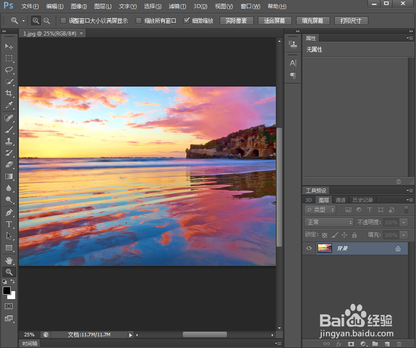Click the foreground color swatch
Image resolution: width=416 pixels, height=348 pixels.
[6, 290]
